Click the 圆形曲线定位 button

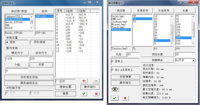coord(29,83)
